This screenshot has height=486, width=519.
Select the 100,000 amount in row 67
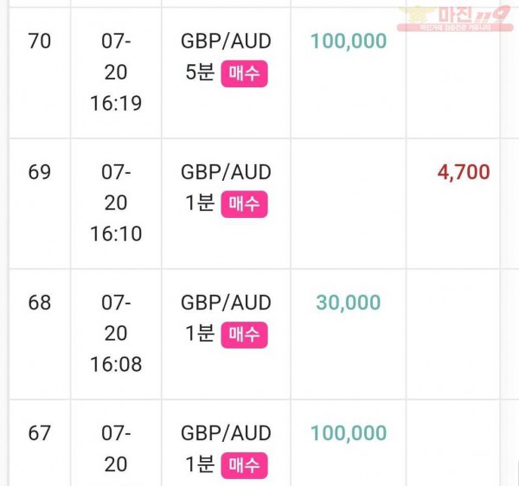(x=349, y=432)
